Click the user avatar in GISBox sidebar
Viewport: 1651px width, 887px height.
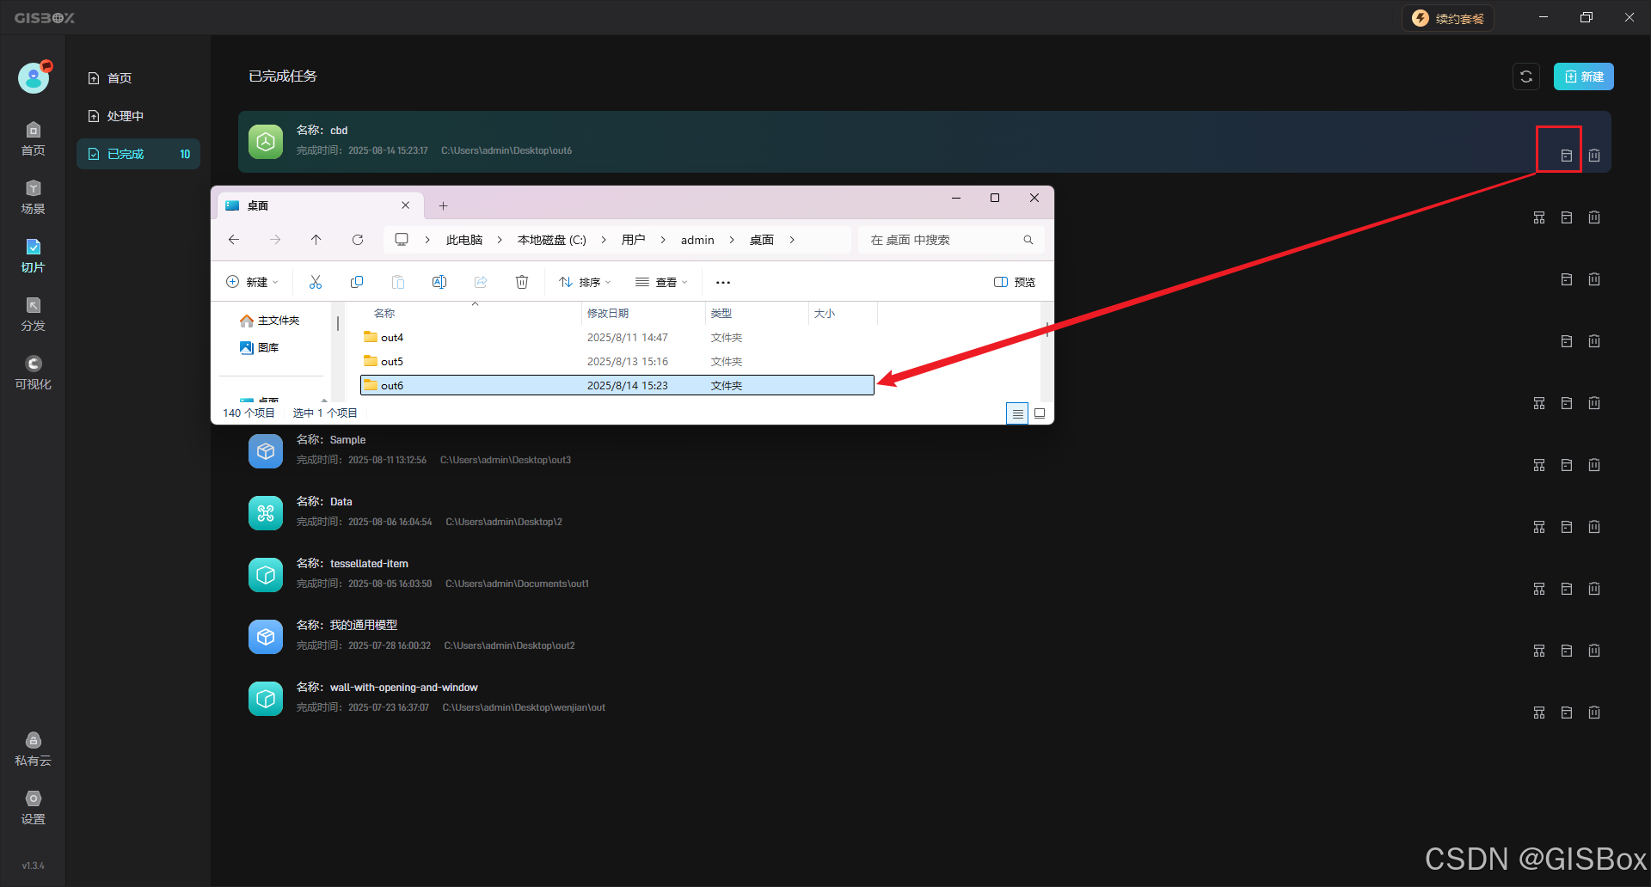click(x=34, y=77)
